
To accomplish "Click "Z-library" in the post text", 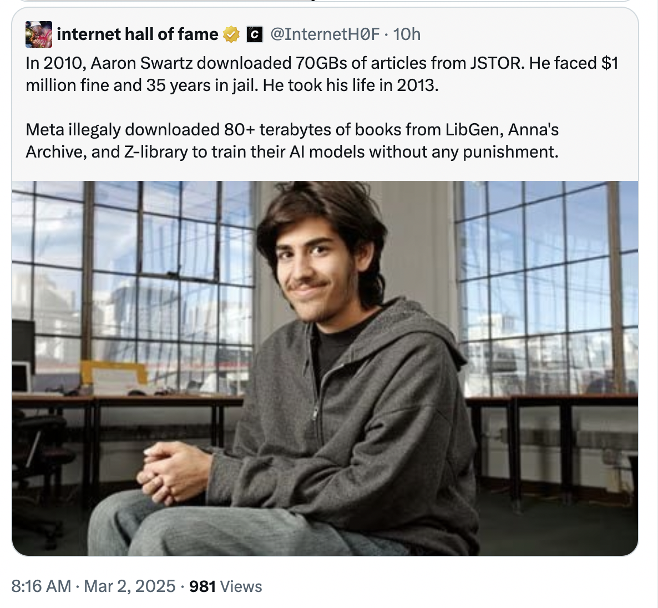I will pyautogui.click(x=156, y=152).
